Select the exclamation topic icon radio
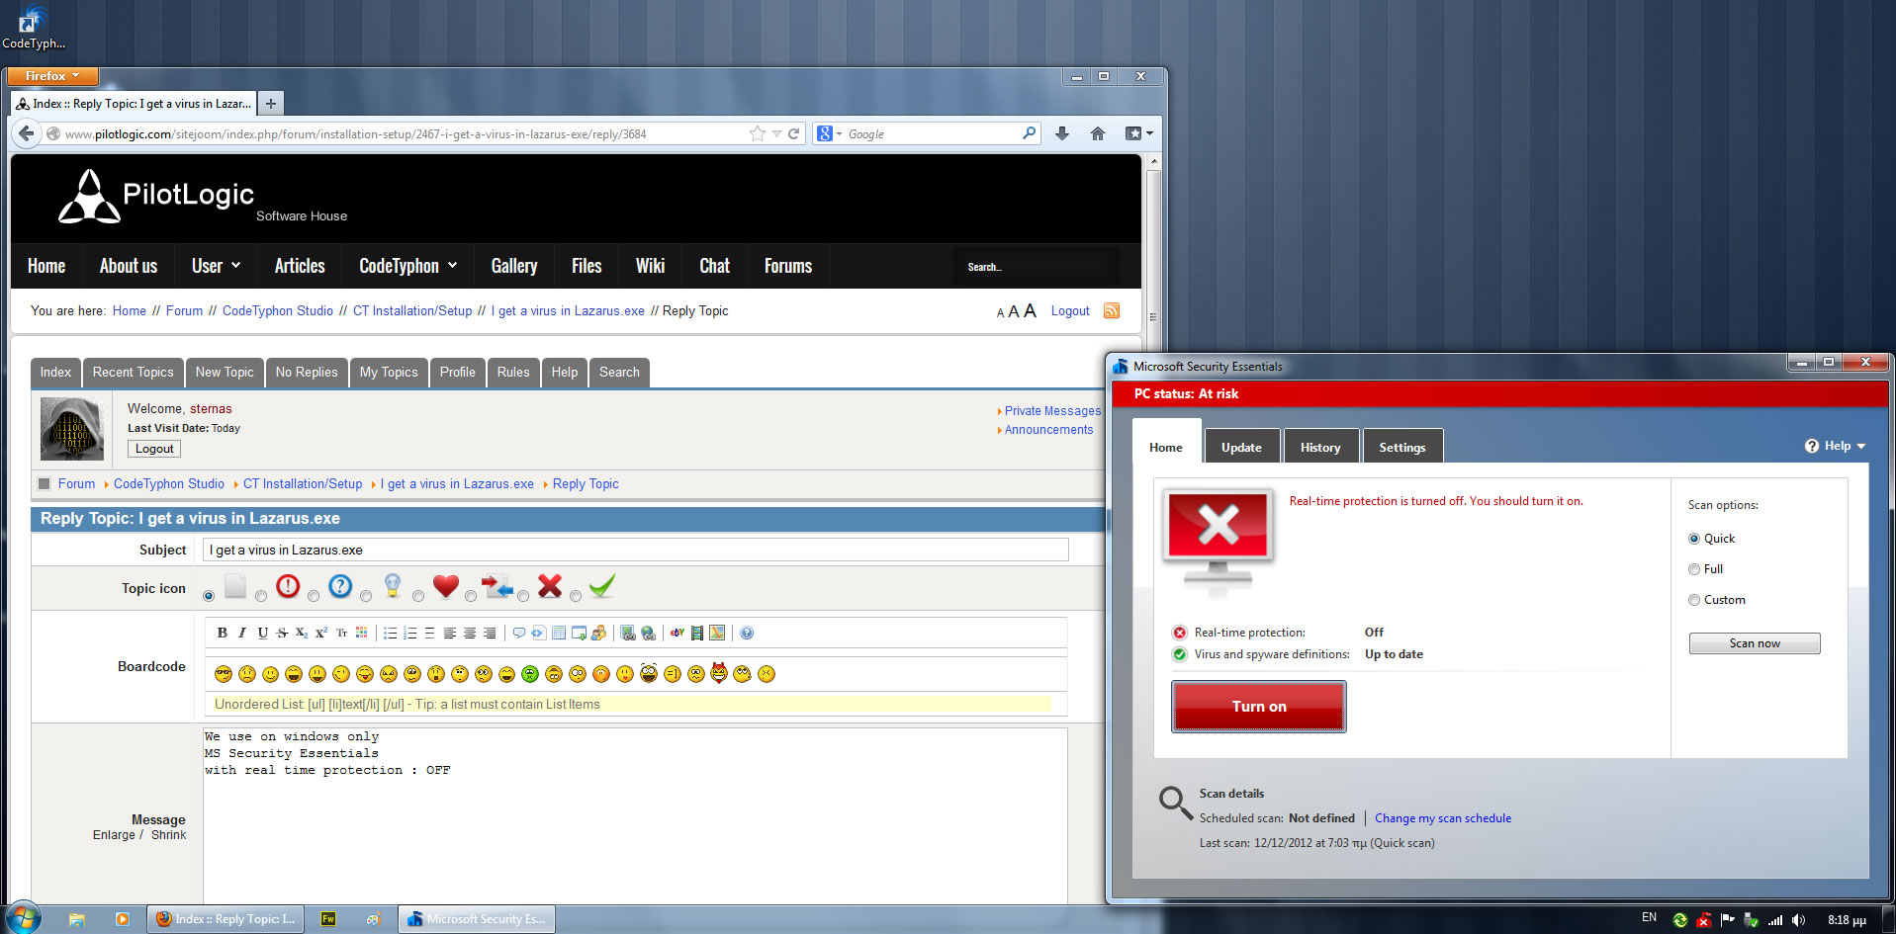Image resolution: width=1896 pixels, height=934 pixels. pyautogui.click(x=261, y=596)
